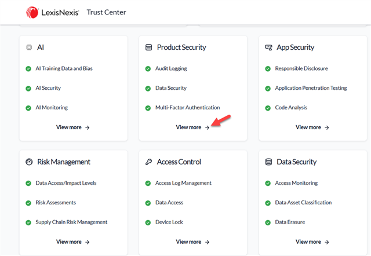This screenshot has height=256, width=371.
Task: Click the Product Security database icon
Action: [149, 47]
